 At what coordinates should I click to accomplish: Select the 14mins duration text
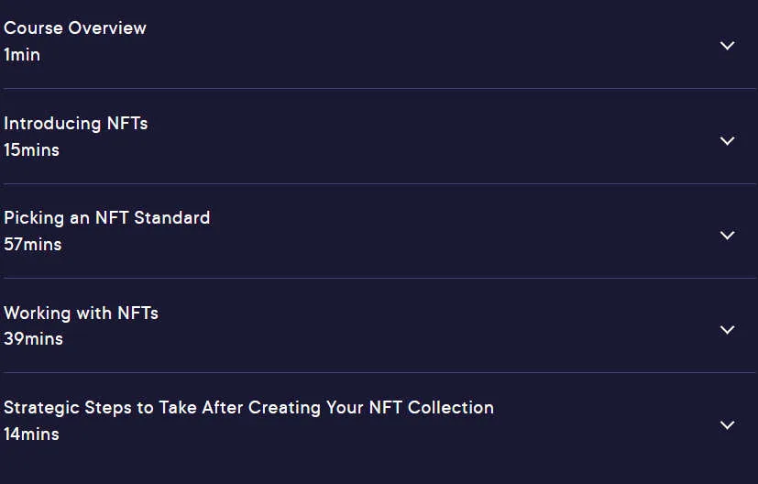click(31, 434)
